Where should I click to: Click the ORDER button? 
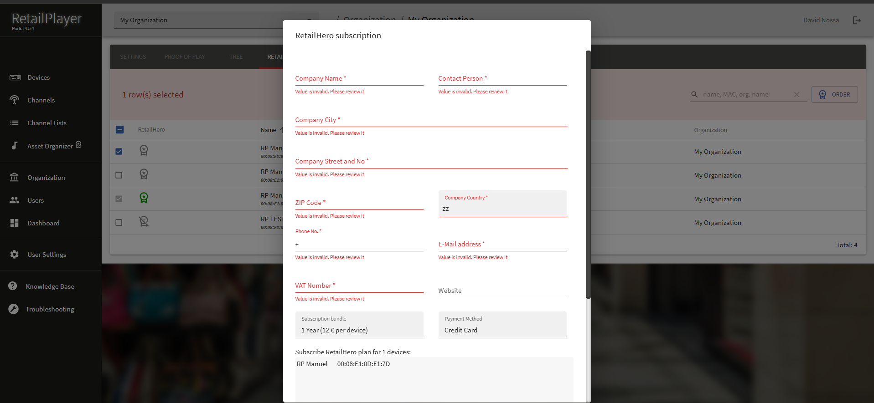point(834,95)
